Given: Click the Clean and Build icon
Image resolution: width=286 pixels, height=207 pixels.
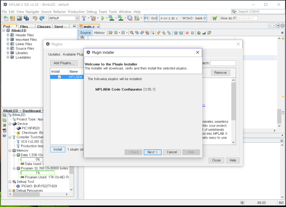Looking at the screenshot, I should 93,18.
